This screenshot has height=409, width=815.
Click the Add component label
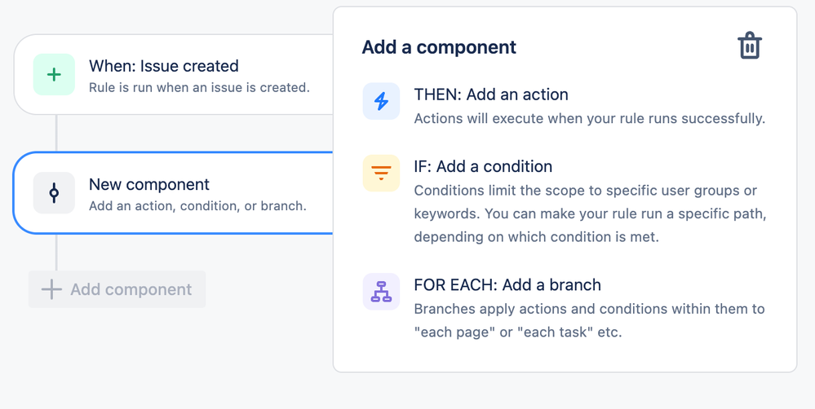click(131, 289)
